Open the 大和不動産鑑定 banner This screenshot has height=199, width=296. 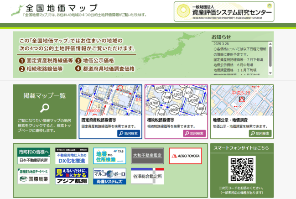click(x=147, y=156)
